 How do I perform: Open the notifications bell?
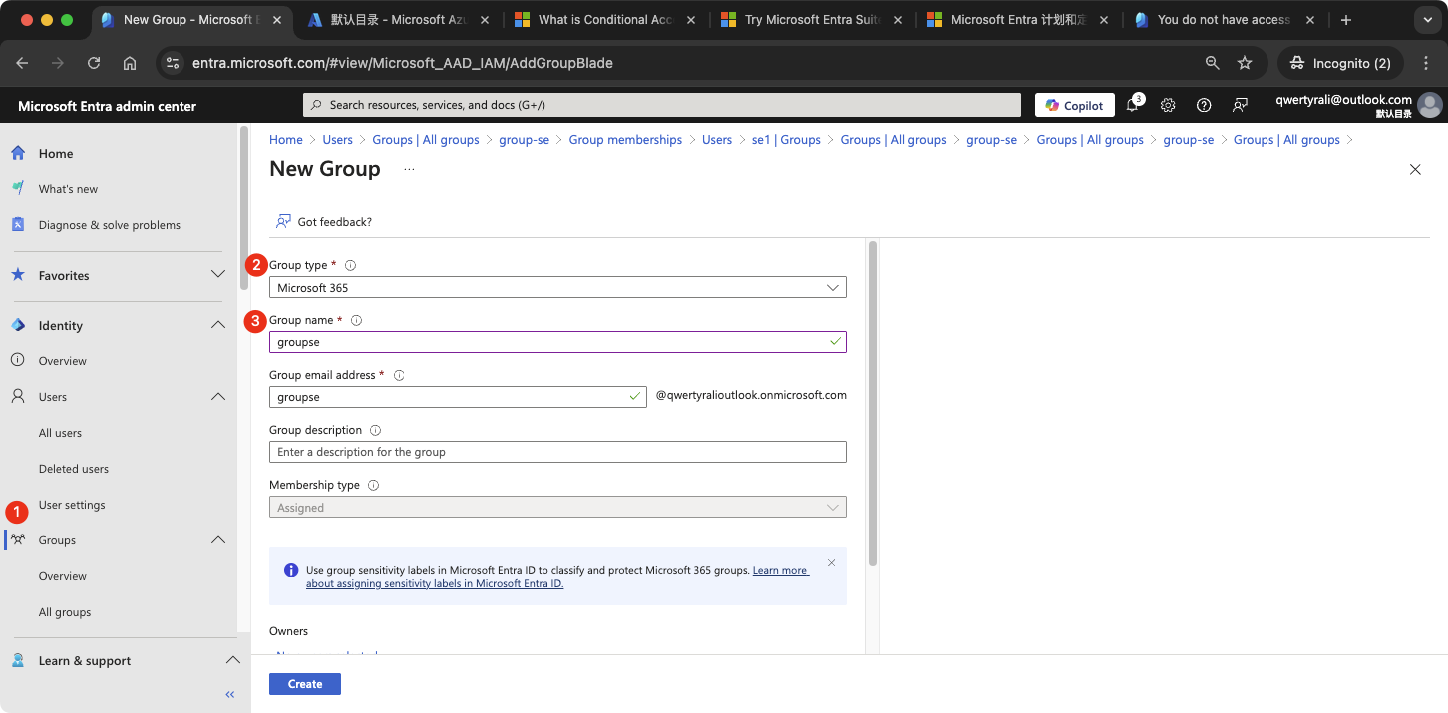[x=1133, y=105]
